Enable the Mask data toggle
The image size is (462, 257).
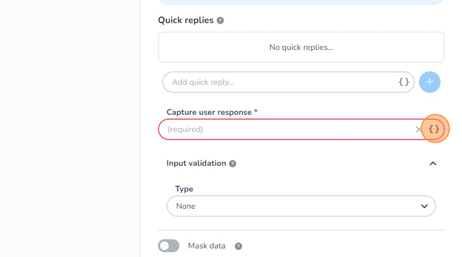169,246
